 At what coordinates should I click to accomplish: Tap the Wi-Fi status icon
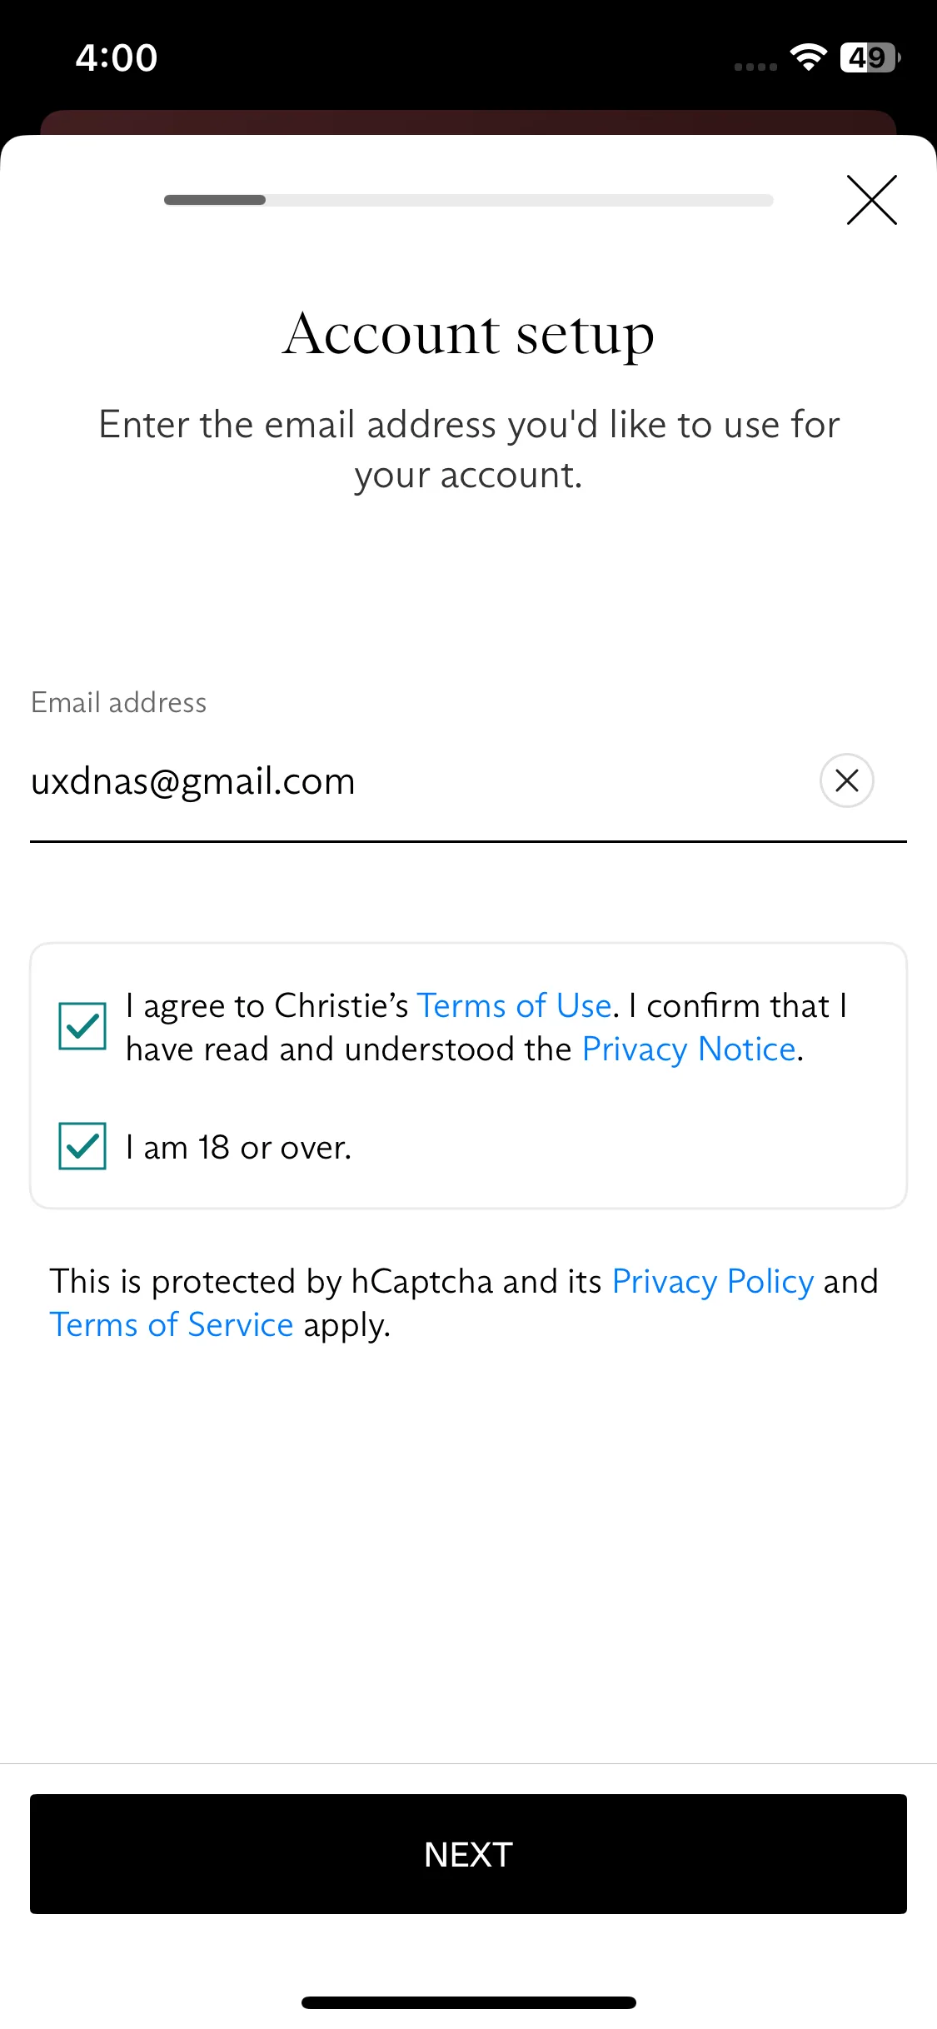pos(808,57)
